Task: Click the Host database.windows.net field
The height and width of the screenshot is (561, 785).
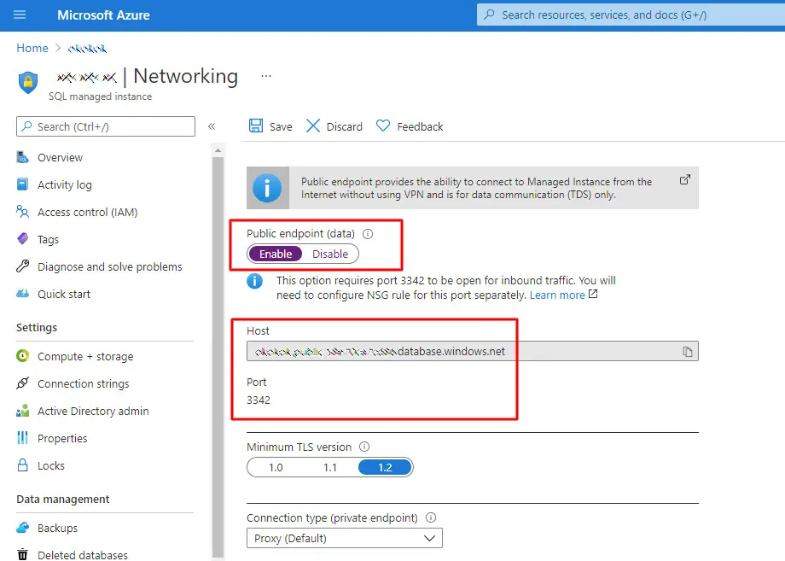Action: click(x=473, y=351)
